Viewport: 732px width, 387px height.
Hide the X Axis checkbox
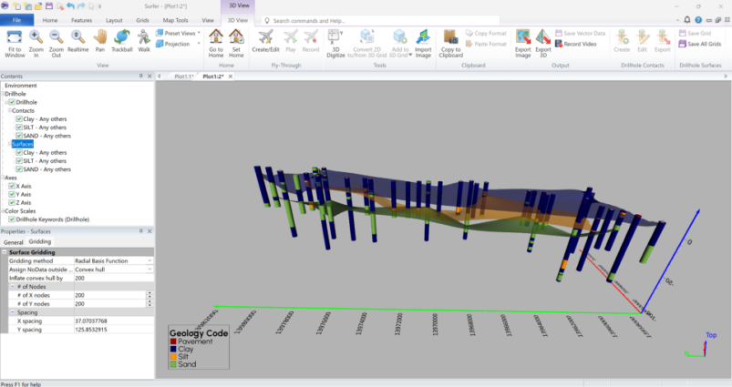[12, 186]
